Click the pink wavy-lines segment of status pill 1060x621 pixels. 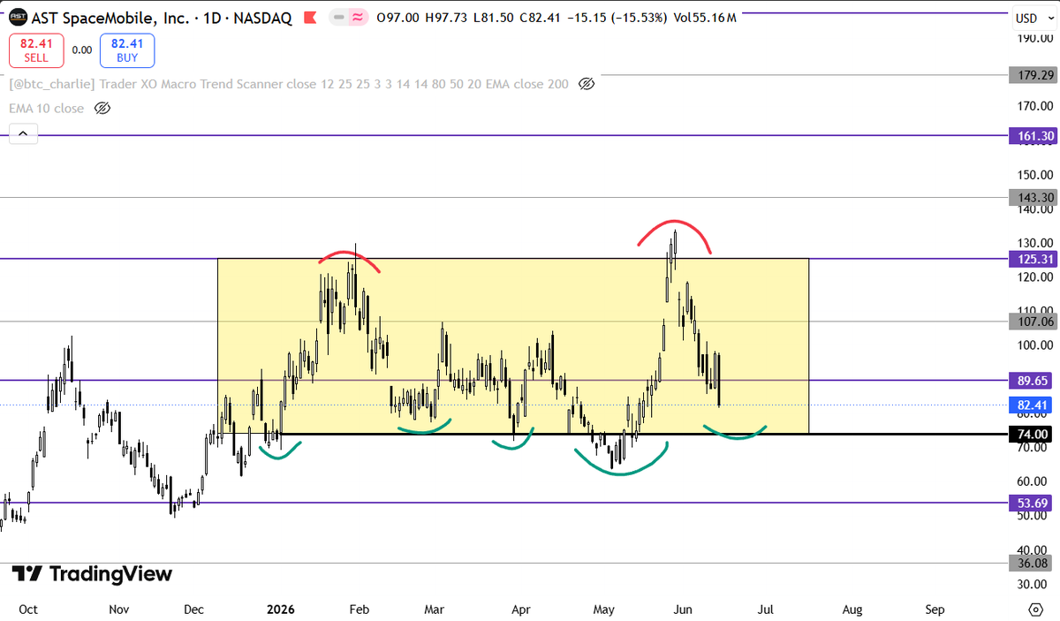coord(359,18)
